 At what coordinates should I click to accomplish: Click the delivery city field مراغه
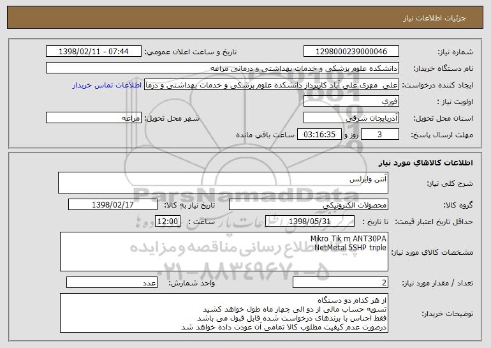pos(94,118)
